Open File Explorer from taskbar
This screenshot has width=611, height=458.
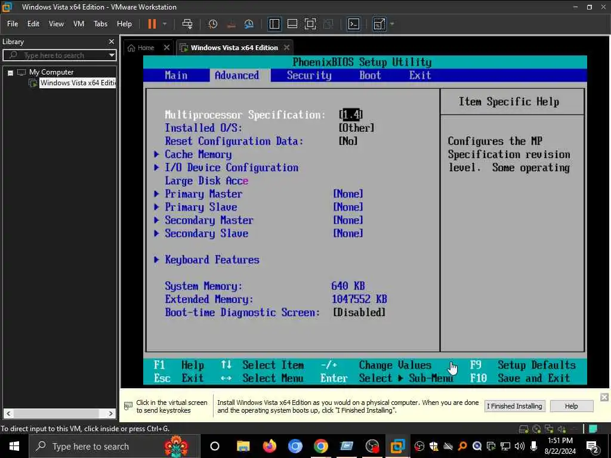click(243, 446)
